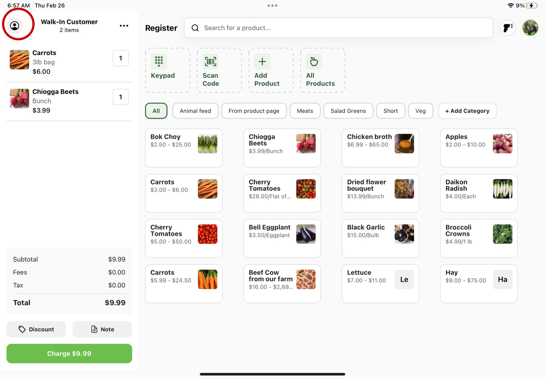Select the Animal feed category filter
This screenshot has width=545, height=379.
(195, 111)
